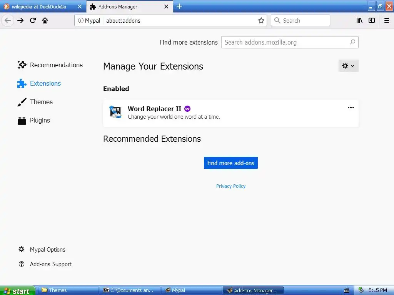Reload the current page
Image resolution: width=394 pixels, height=295 pixels.
tap(33, 21)
